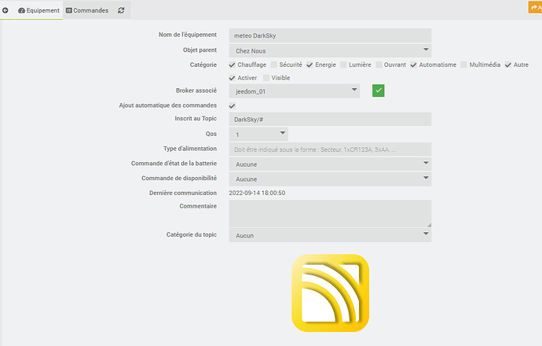Viewport: 542px width, 346px height.
Task: Click the Nom de l'équipement field
Action: point(330,35)
